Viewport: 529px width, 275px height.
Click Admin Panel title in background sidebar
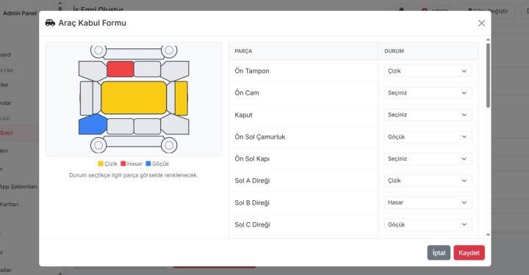(x=20, y=13)
